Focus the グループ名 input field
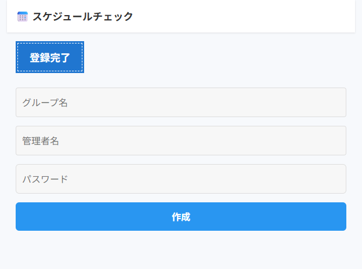Image resolution: width=362 pixels, height=269 pixels. tap(180, 103)
